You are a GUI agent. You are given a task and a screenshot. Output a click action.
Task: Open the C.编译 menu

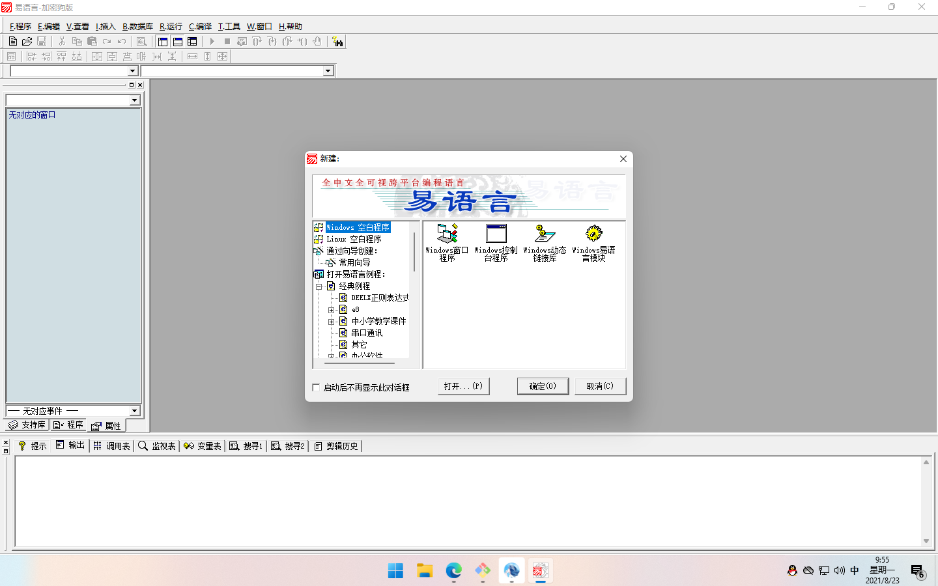pyautogui.click(x=200, y=27)
